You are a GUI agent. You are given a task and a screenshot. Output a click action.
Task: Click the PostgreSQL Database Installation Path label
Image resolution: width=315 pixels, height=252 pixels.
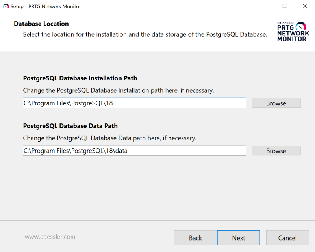pyautogui.click(x=80, y=78)
